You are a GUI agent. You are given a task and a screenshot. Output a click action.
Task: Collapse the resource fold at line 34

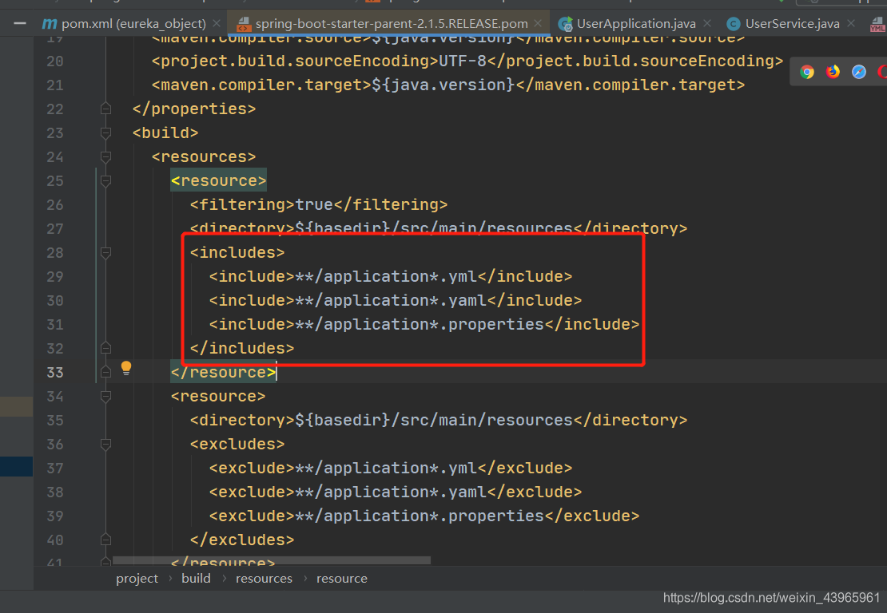tap(105, 396)
